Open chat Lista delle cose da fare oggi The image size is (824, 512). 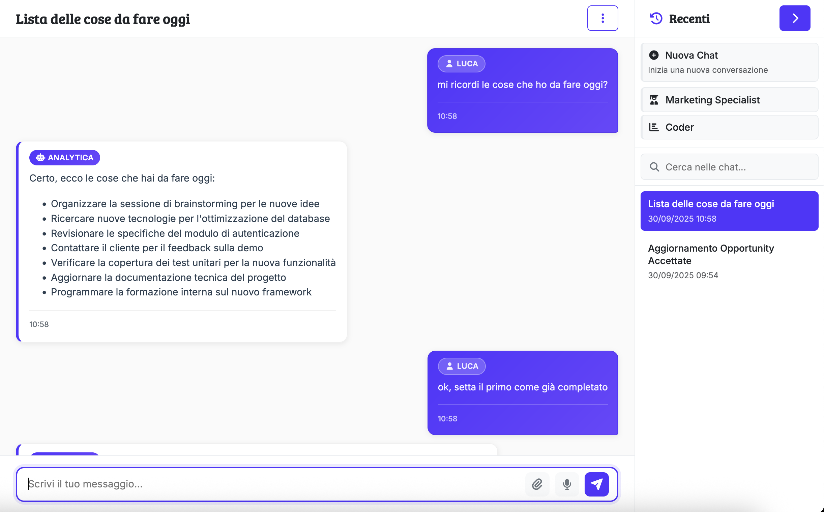tap(729, 211)
